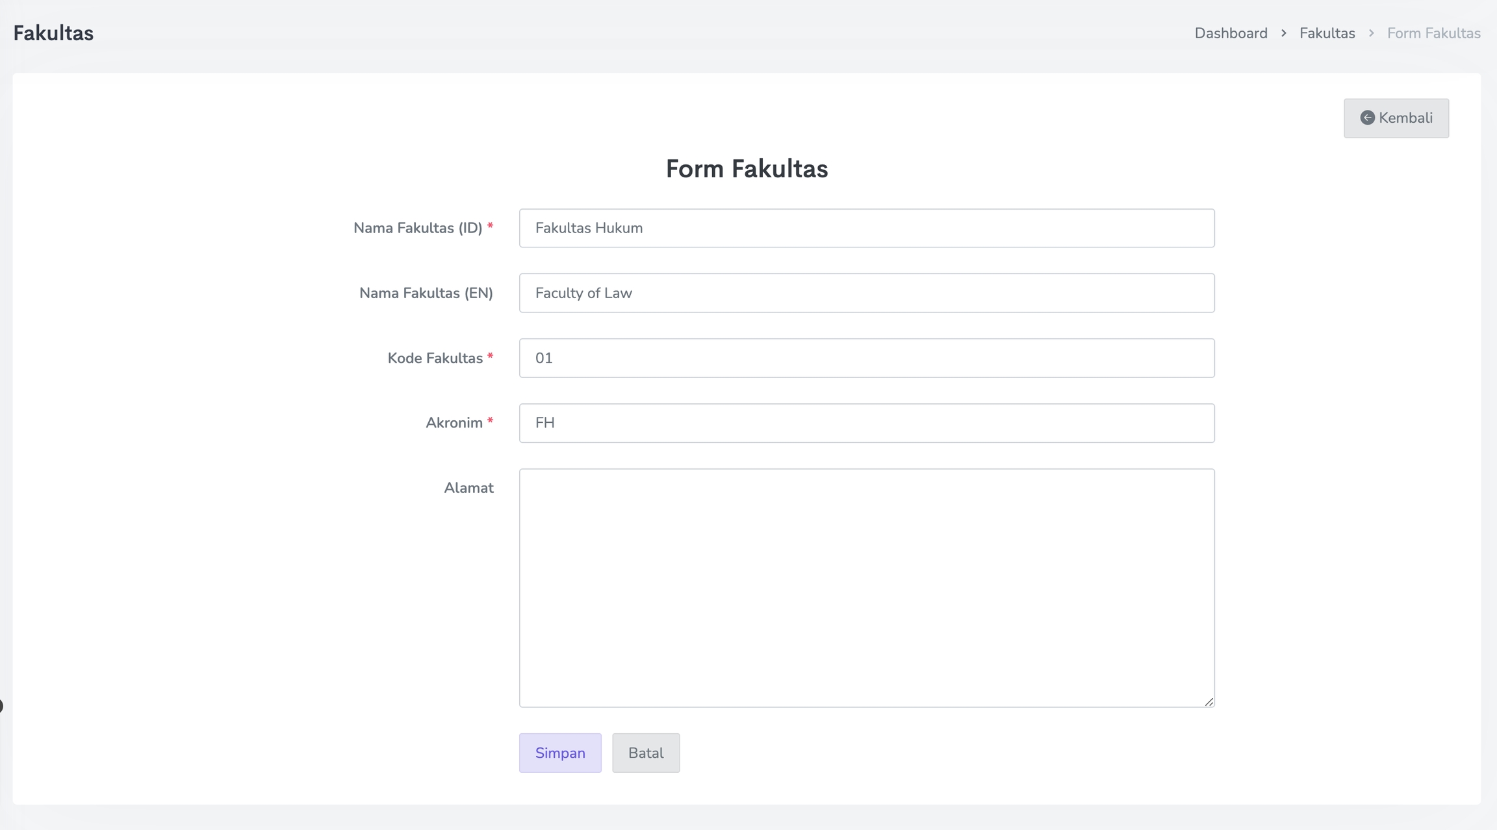Click the Simpan button to save

click(559, 753)
